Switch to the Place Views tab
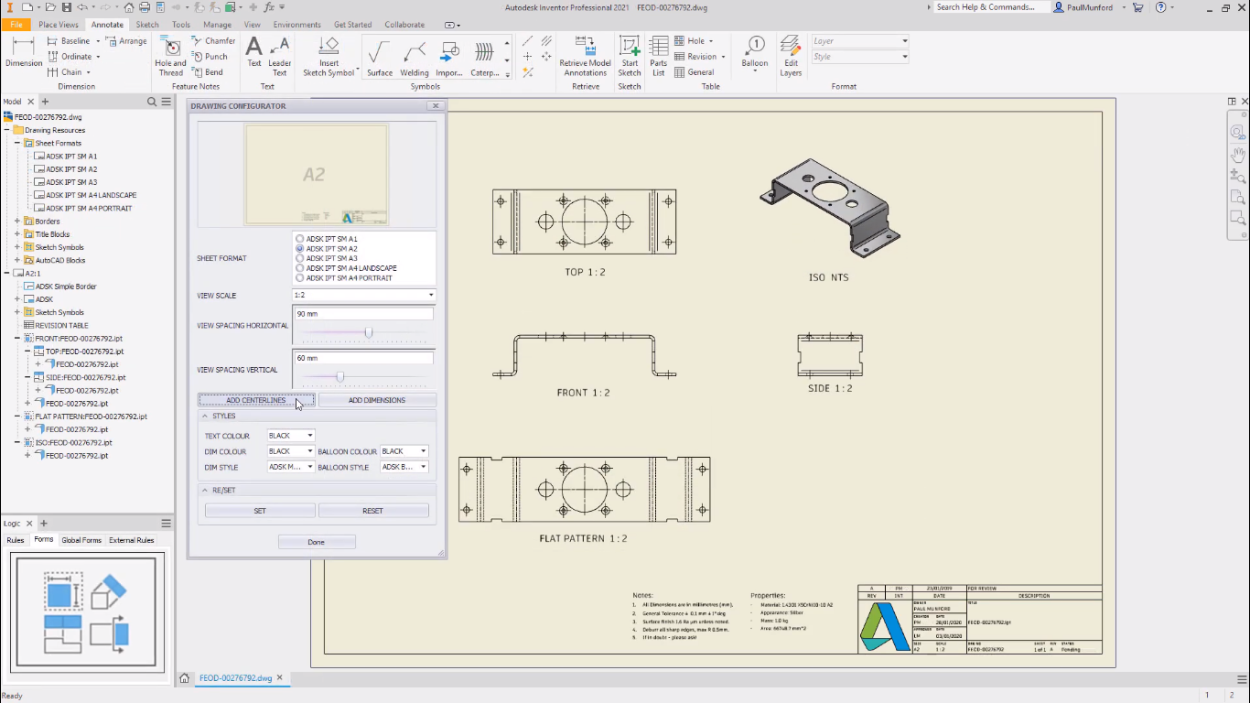The width and height of the screenshot is (1250, 703). click(59, 25)
